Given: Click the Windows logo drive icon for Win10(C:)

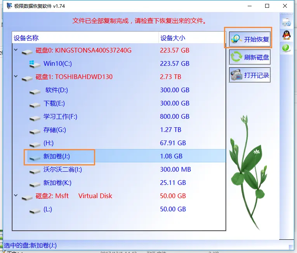Looking at the screenshot, I should point(35,64).
